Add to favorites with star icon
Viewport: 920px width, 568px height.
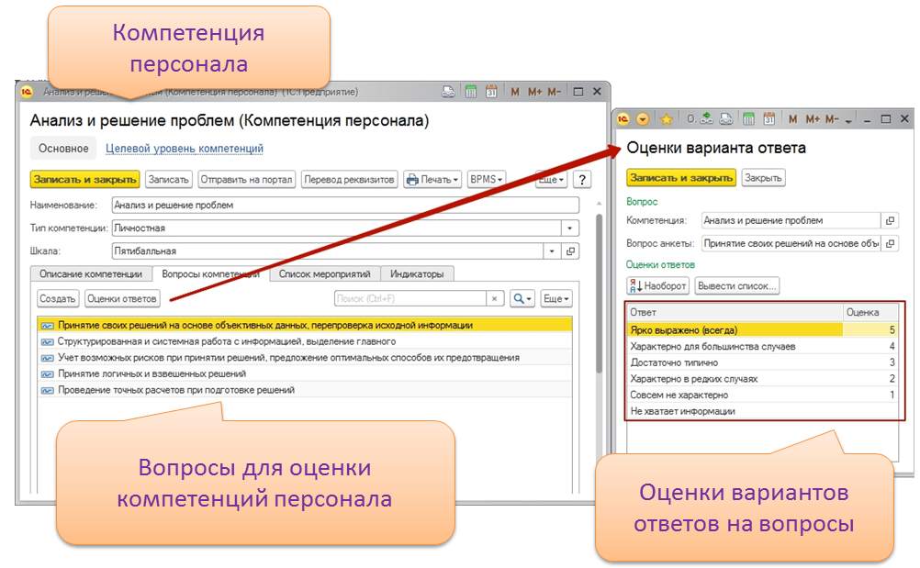667,119
